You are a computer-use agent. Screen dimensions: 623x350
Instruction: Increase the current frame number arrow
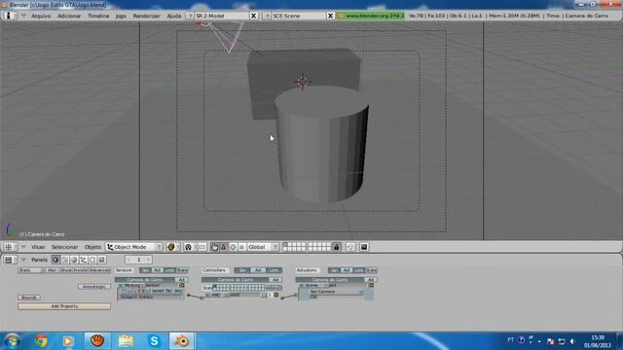148,260
